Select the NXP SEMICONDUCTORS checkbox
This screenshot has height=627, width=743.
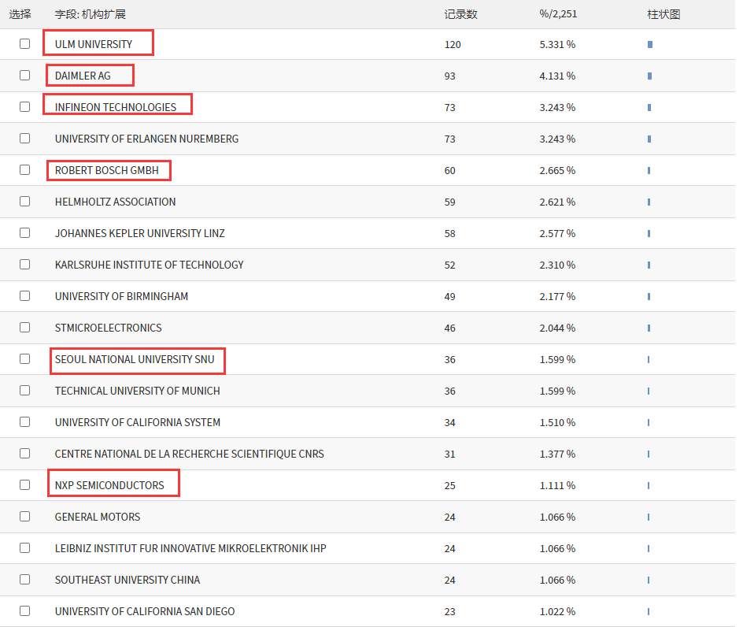pos(24,484)
